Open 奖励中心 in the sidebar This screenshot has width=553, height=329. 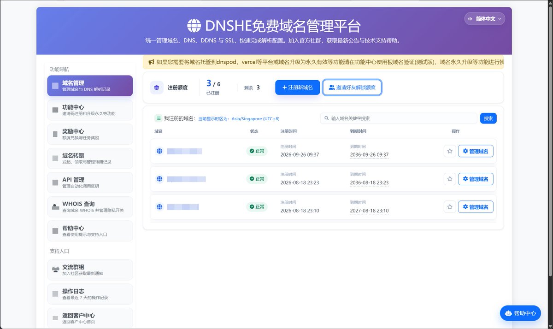pos(90,134)
